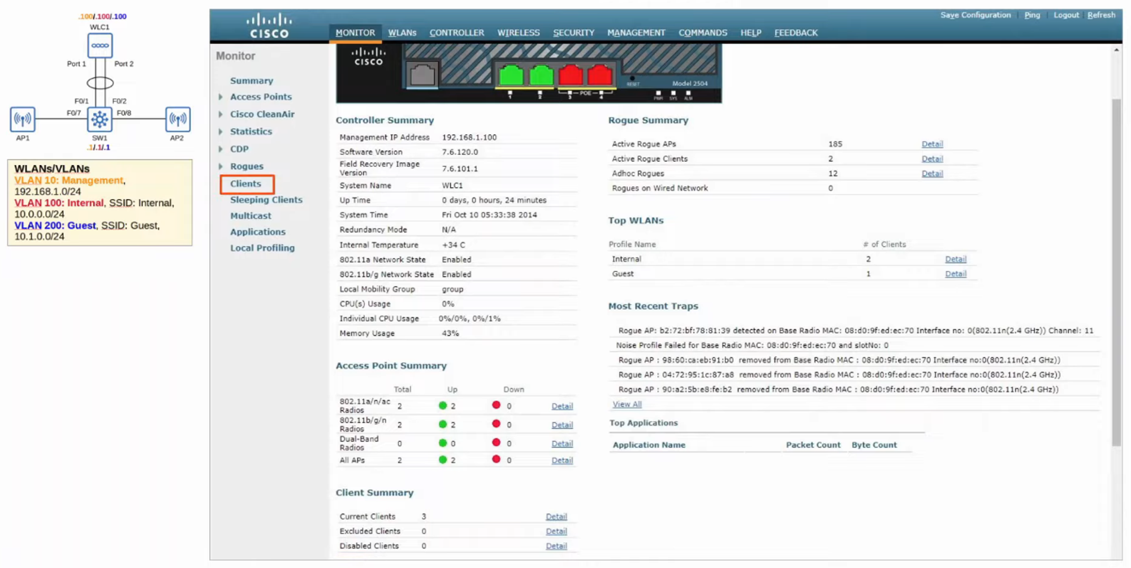Click the last red port on controller image
Screen dimensions: 1131x568
599,75
